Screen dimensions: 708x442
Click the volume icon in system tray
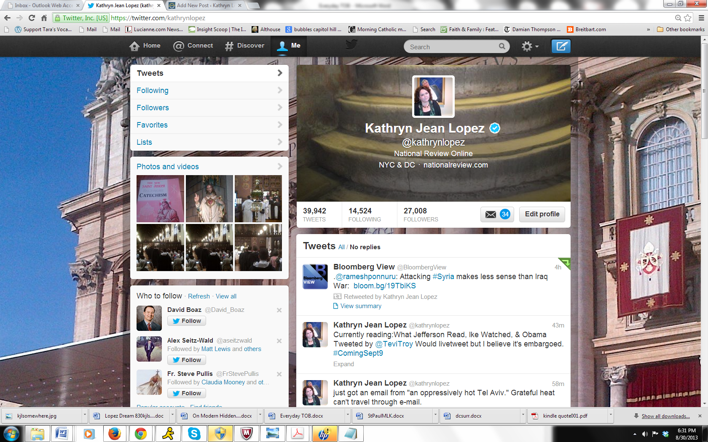click(x=644, y=434)
